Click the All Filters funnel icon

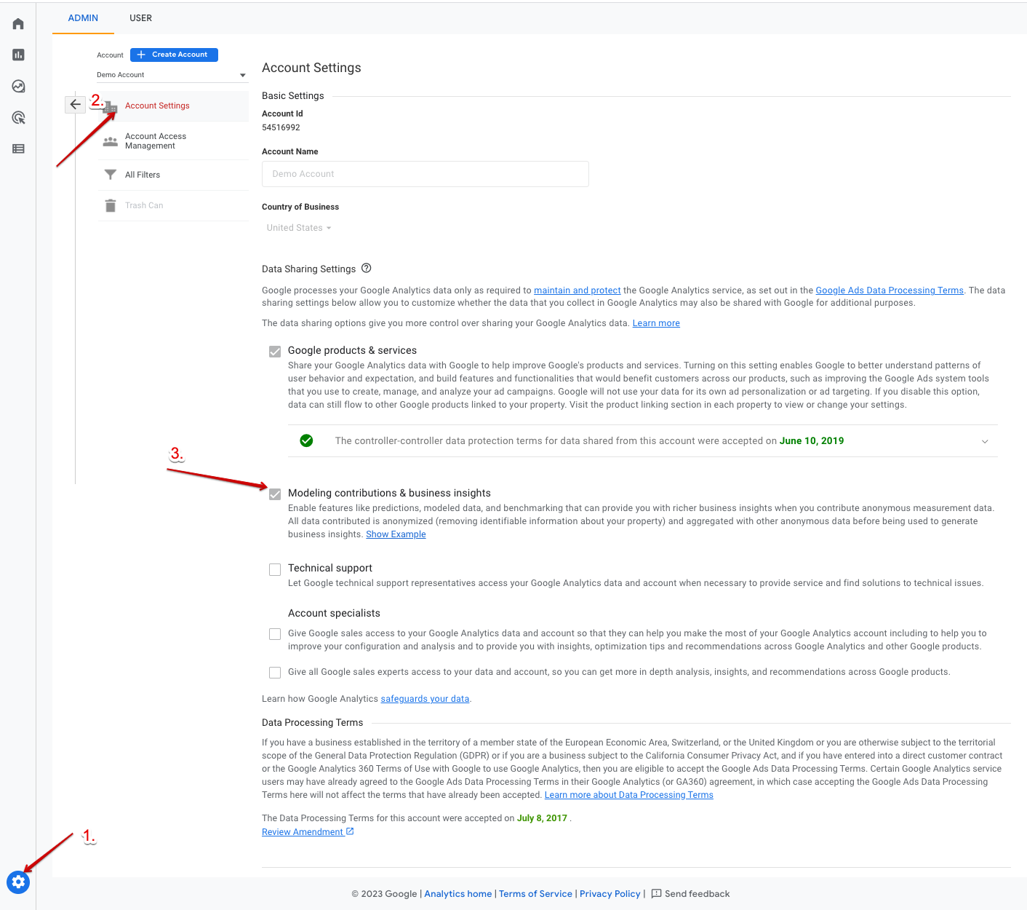(x=111, y=175)
